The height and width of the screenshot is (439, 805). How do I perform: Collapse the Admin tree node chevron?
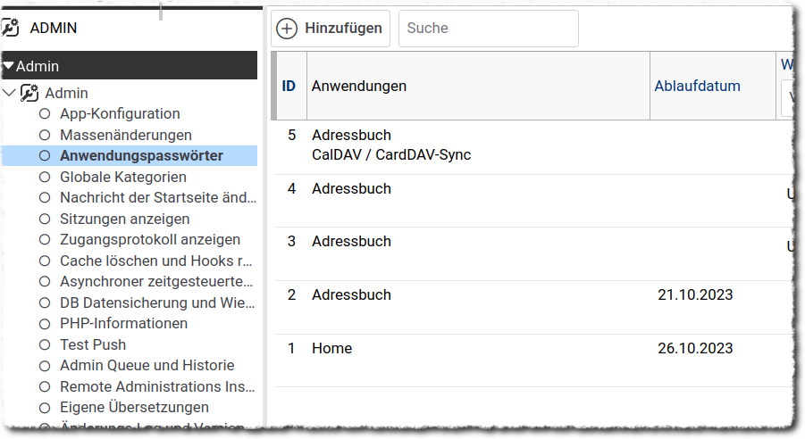(9, 93)
